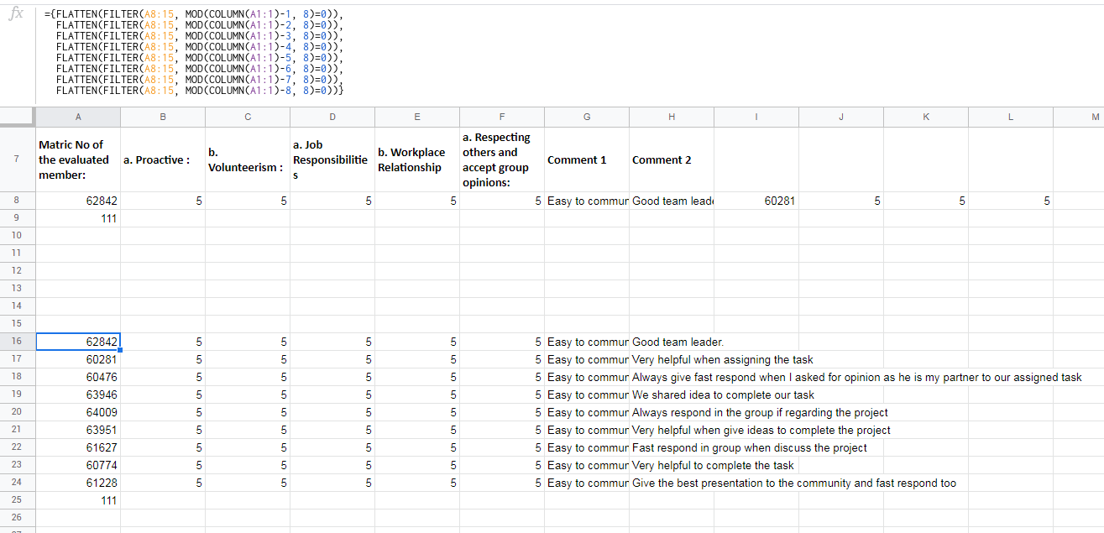
Task: Click 'Always give fast respond when I asked' comment
Action: click(x=856, y=377)
